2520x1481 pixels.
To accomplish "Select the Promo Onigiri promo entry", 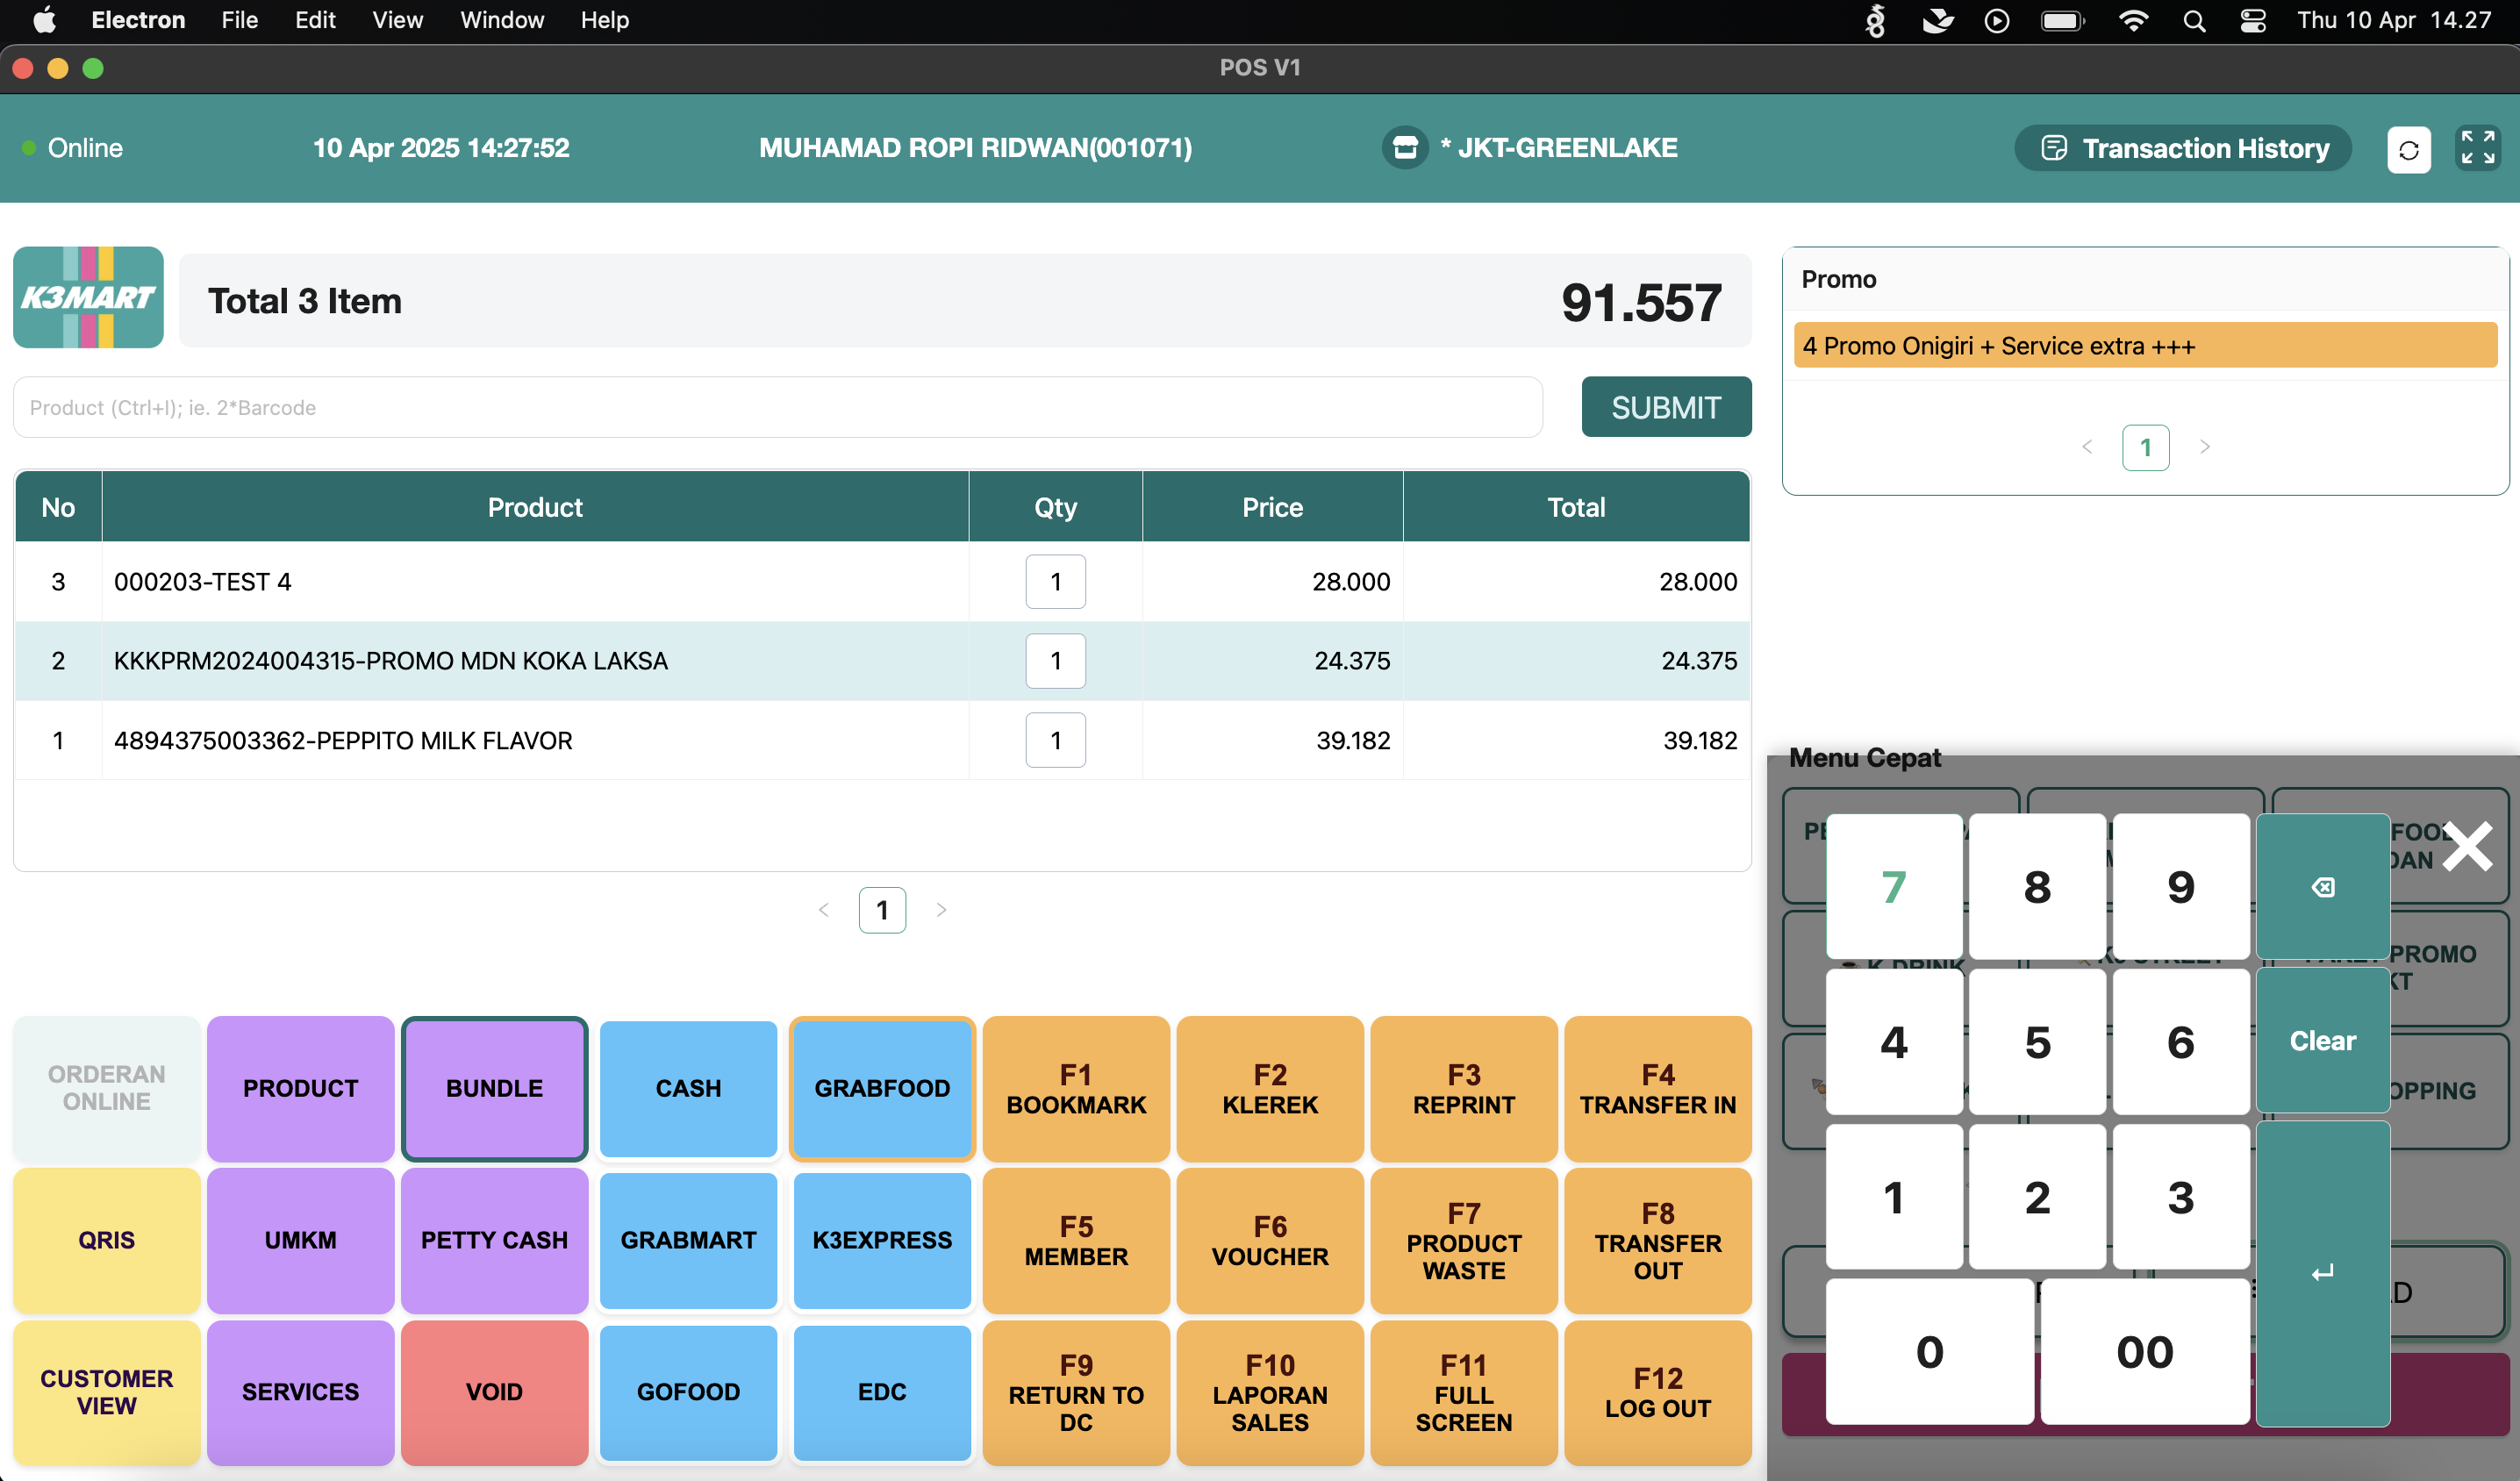I will click(x=2144, y=345).
